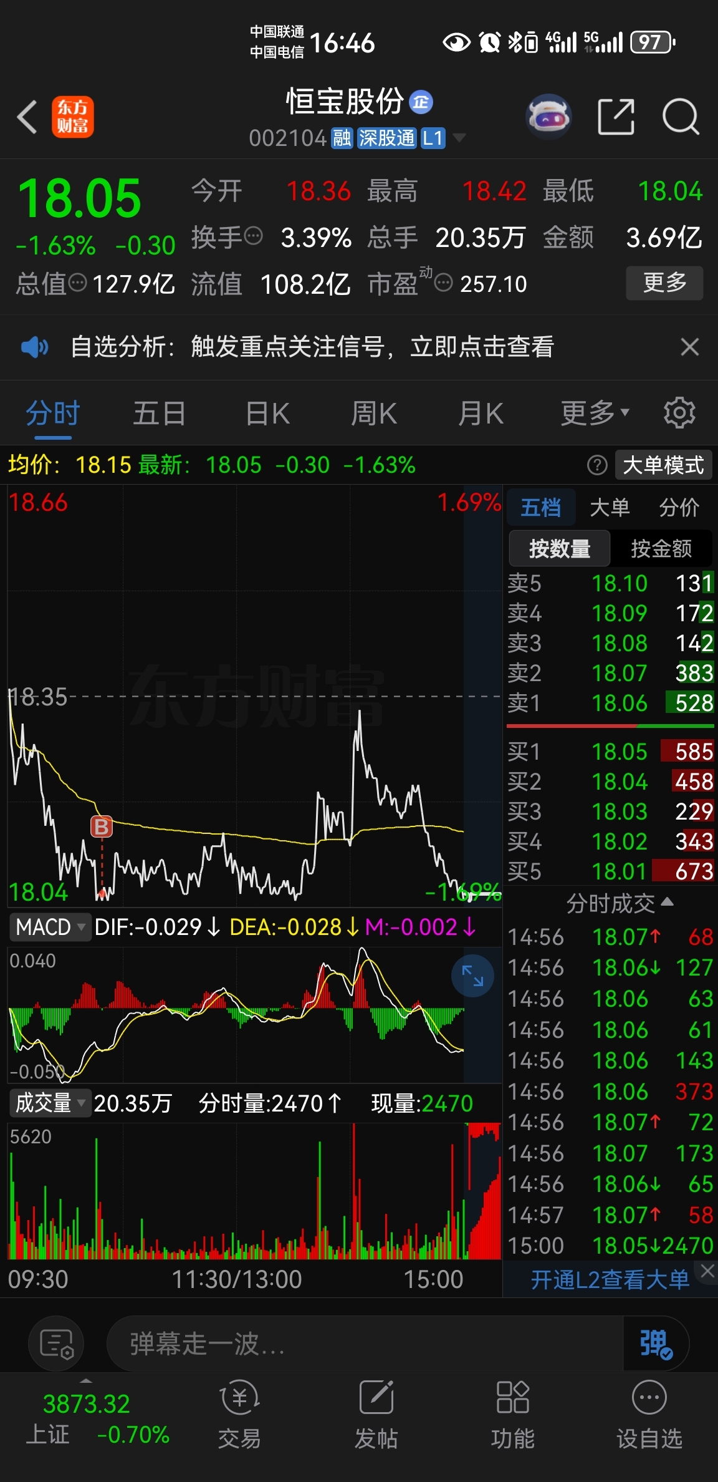The width and height of the screenshot is (718, 1482).
Task: Enable 大单模式 mode
Action: 663,465
